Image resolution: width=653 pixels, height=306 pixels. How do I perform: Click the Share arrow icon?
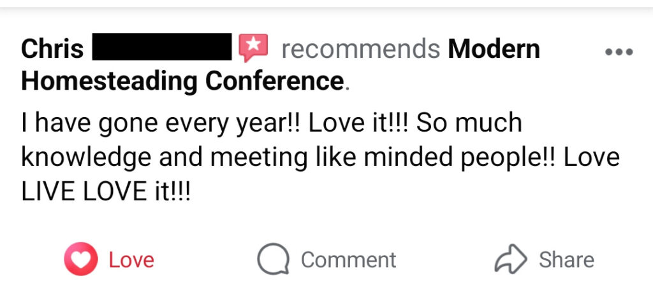coord(511,260)
